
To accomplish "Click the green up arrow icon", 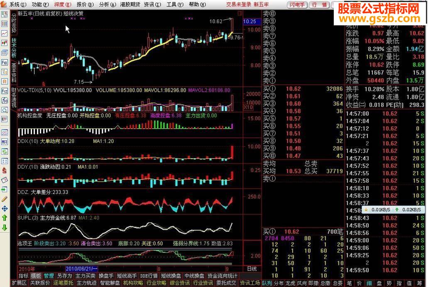I will (x=5, y=218).
